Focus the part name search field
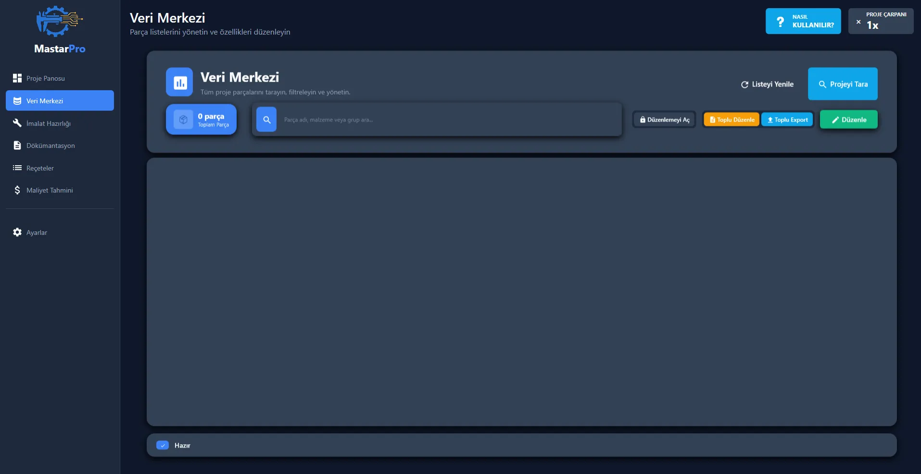Viewport: 921px width, 474px height. coord(447,120)
